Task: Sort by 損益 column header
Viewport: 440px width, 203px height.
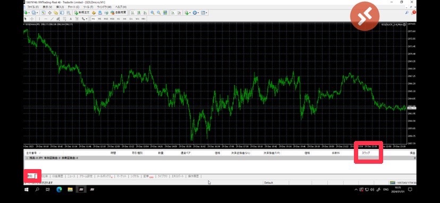Action: tap(412, 153)
